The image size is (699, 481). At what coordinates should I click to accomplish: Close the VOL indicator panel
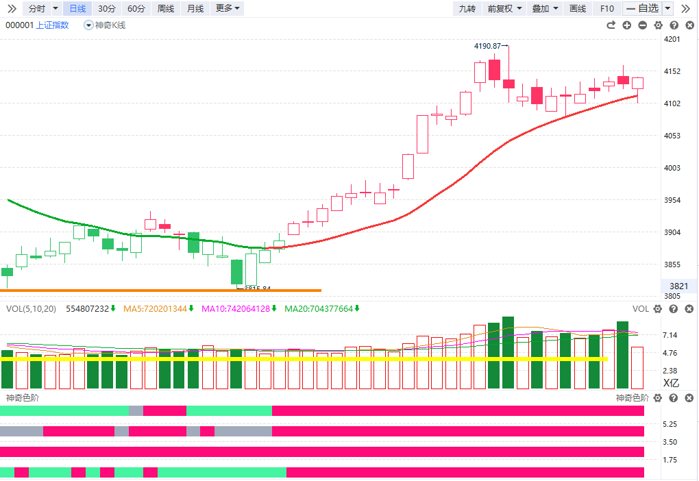[689, 309]
